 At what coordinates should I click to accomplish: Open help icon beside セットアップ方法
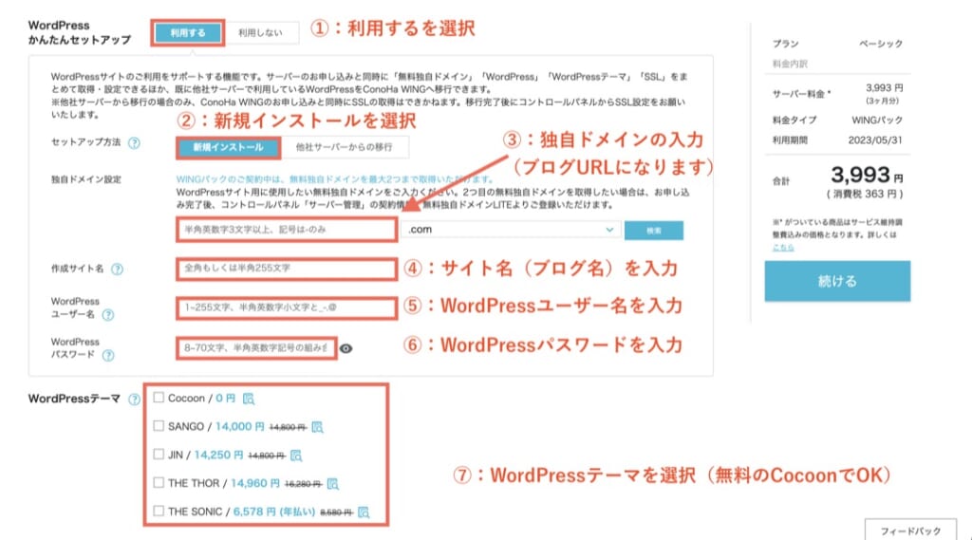click(x=134, y=143)
